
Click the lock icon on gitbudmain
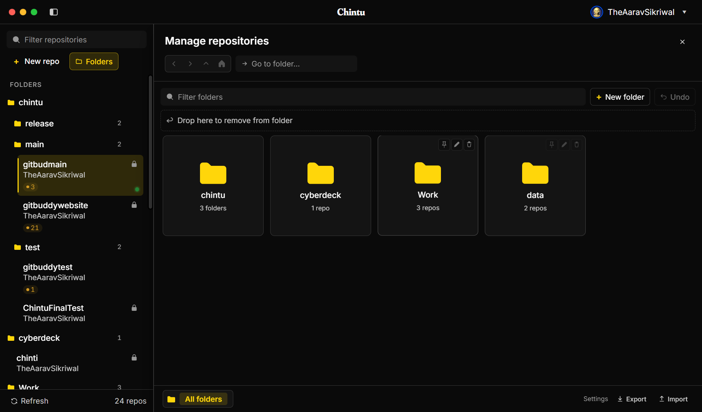134,164
